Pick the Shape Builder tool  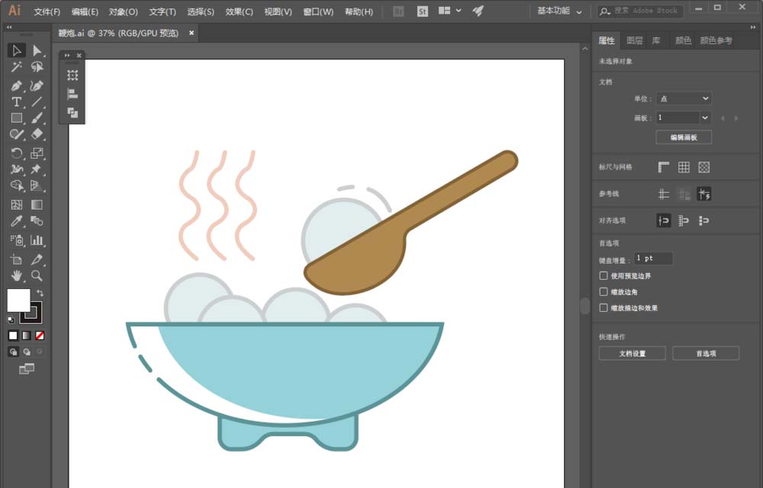click(x=17, y=186)
